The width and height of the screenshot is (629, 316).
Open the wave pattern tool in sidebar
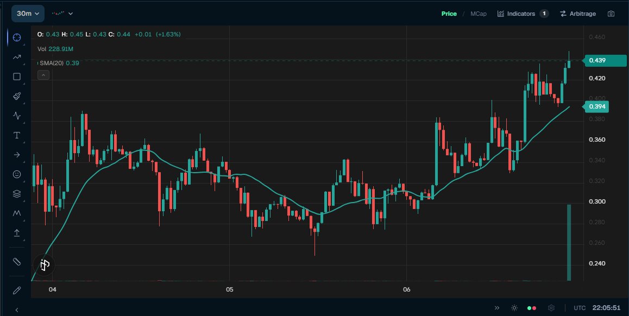pyautogui.click(x=17, y=116)
